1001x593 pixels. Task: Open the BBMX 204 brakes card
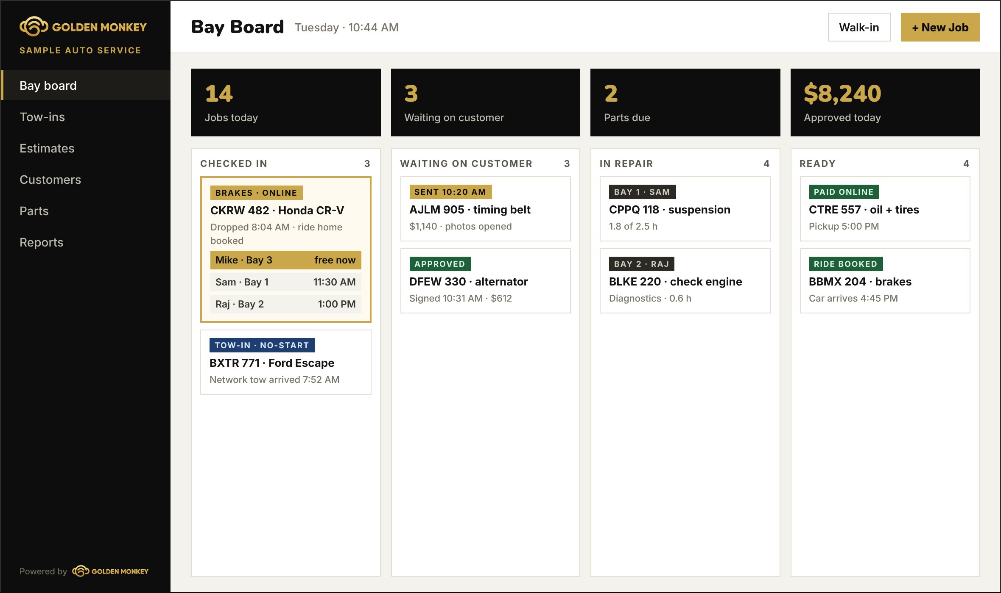tap(885, 281)
